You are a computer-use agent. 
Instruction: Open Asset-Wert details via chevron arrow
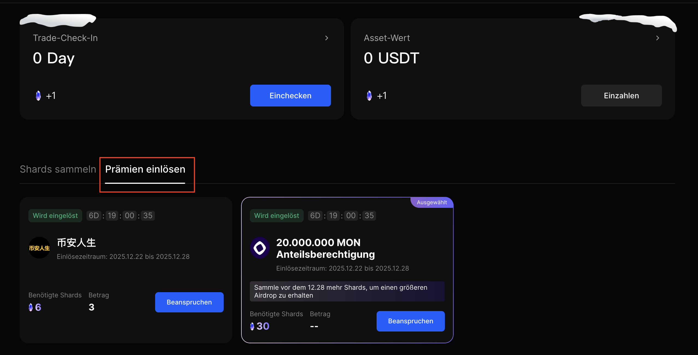658,38
